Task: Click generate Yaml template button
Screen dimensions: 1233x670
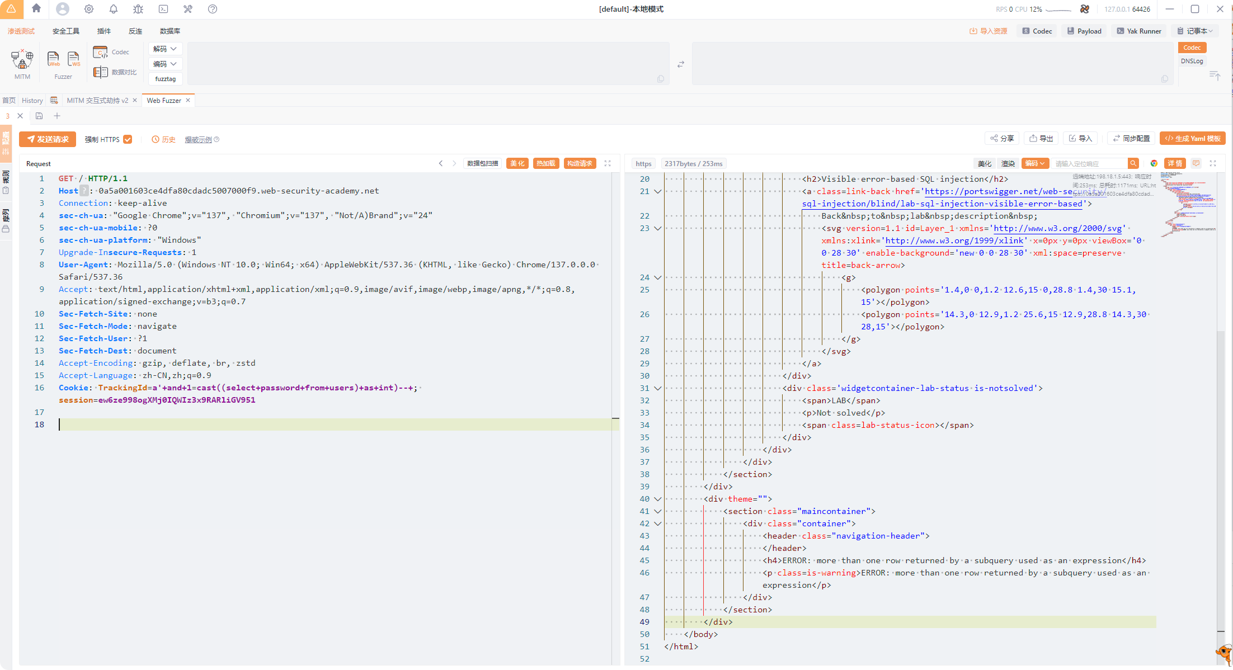Action: [x=1192, y=139]
